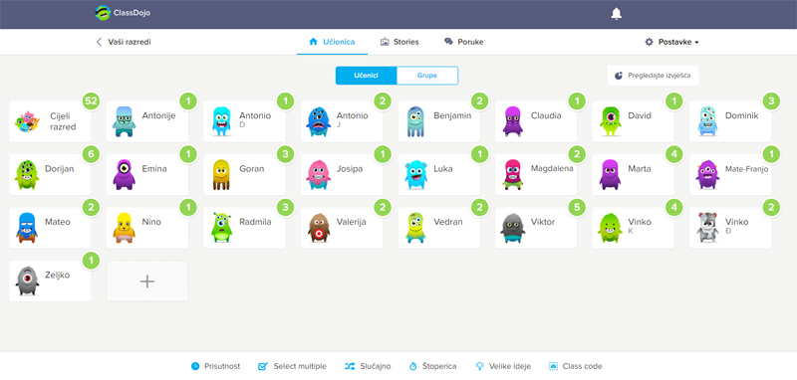Switch the view toggle to Grupe
This screenshot has height=380, width=797.
[427, 76]
